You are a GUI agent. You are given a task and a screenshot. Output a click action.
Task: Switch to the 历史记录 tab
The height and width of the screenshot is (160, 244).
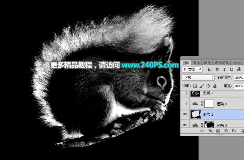click(x=222, y=63)
